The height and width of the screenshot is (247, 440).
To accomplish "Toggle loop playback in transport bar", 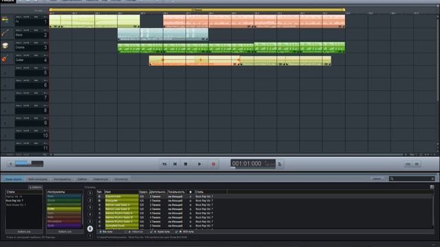I will click(164, 164).
